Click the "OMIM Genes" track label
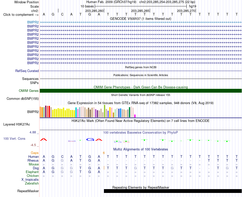This screenshot has width=242, height=197. tap(29, 91)
